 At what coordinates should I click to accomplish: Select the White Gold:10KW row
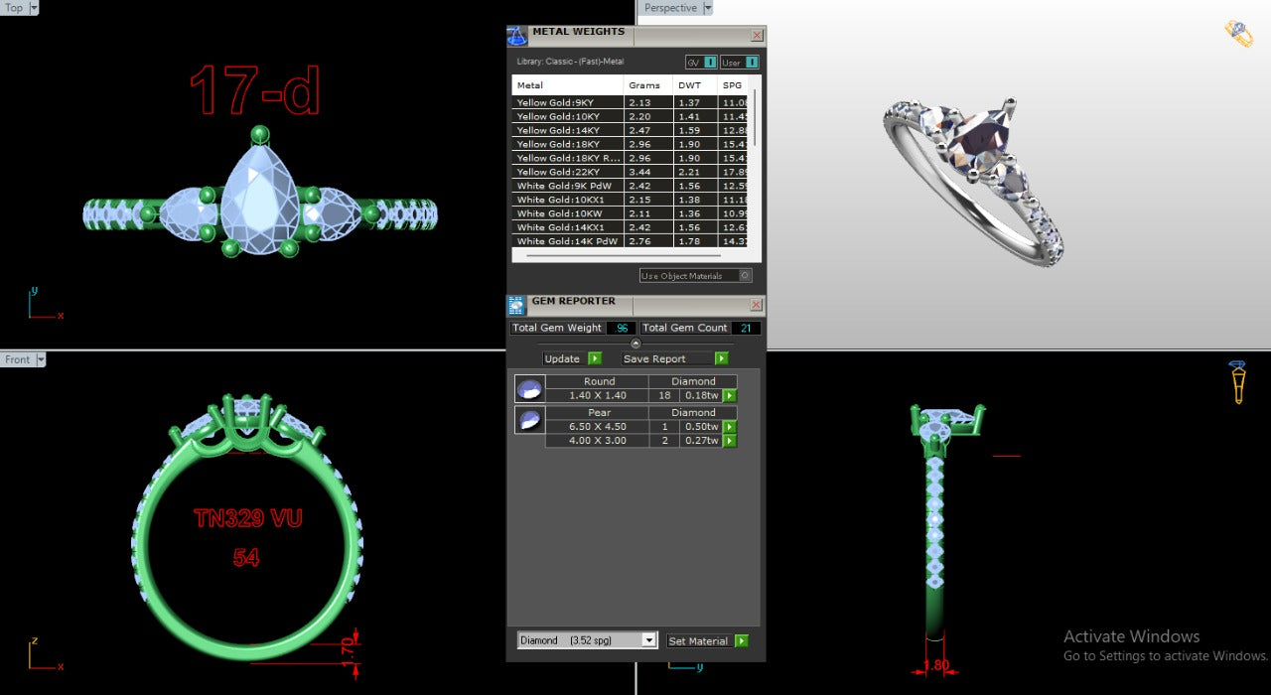[631, 213]
